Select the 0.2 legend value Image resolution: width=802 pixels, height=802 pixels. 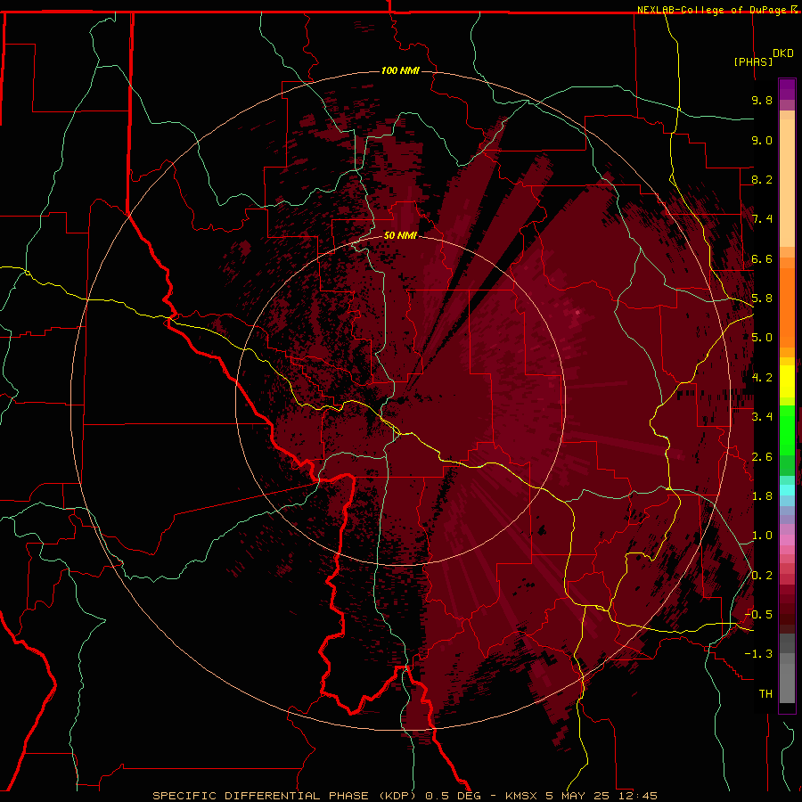(762, 576)
